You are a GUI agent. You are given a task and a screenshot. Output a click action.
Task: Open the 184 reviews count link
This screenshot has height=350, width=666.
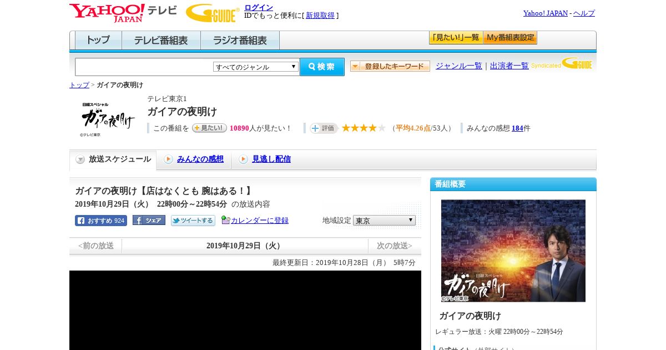pyautogui.click(x=517, y=128)
